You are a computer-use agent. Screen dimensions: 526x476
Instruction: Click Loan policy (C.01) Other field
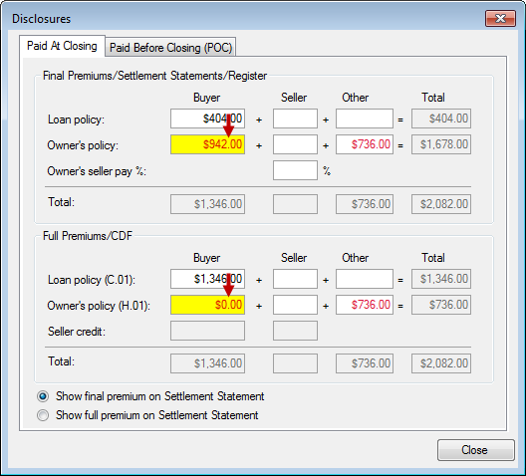click(365, 279)
